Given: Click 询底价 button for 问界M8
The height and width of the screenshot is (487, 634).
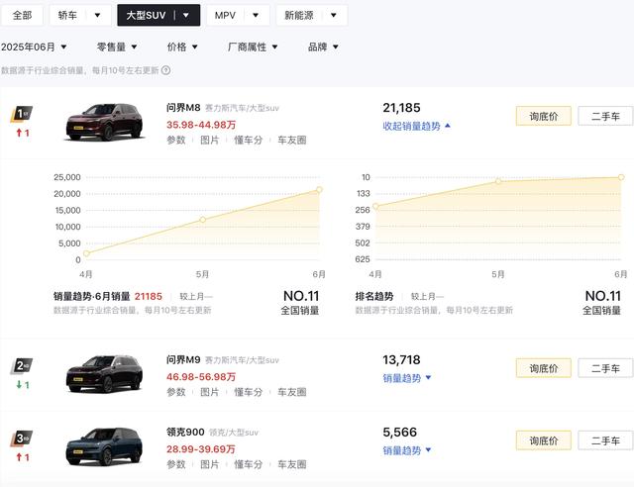Looking at the screenshot, I should coord(544,117).
